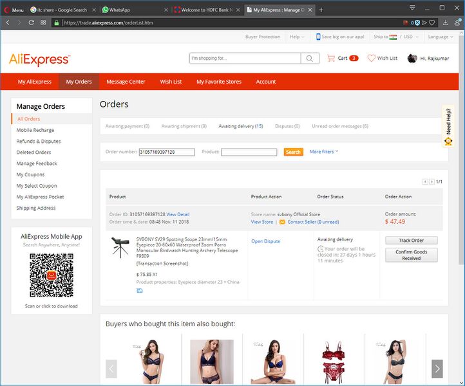Open My Favorite Stores
465x386 pixels.
tap(219, 82)
